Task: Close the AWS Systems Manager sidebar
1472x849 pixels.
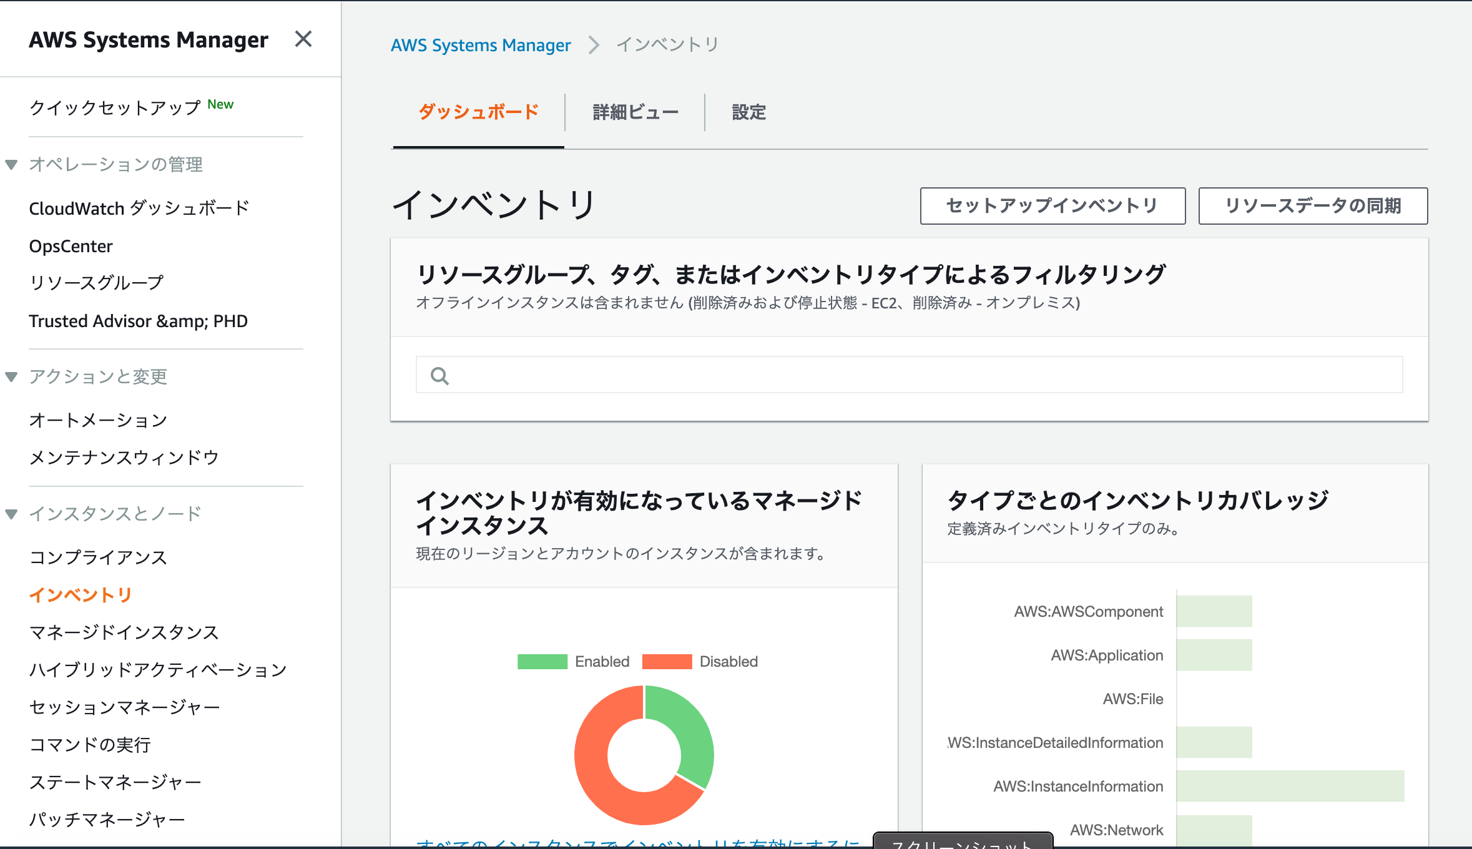Action: click(303, 39)
